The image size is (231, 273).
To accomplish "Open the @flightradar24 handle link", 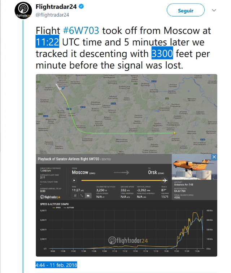I will pyautogui.click(x=52, y=15).
